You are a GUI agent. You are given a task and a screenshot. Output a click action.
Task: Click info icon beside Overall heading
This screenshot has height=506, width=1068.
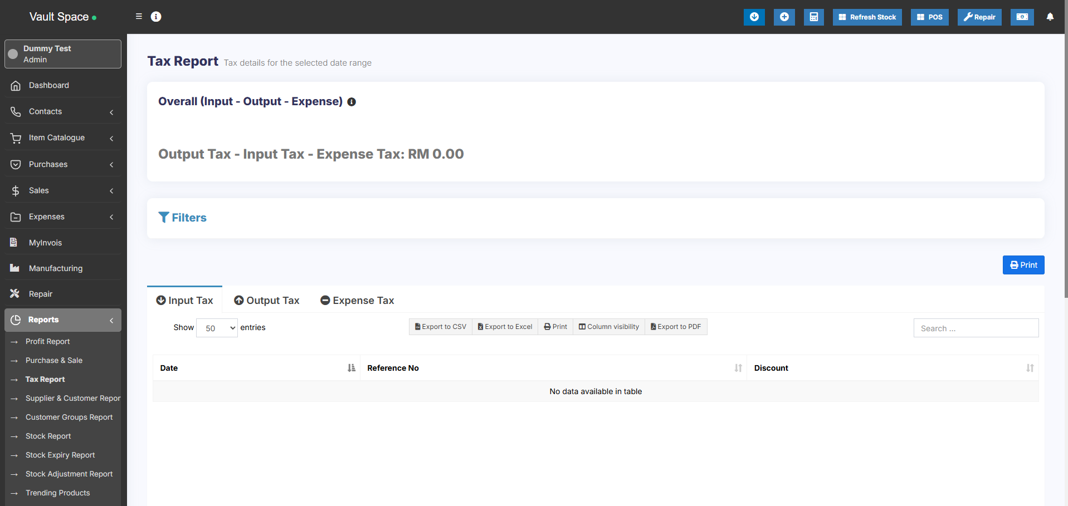coord(352,102)
